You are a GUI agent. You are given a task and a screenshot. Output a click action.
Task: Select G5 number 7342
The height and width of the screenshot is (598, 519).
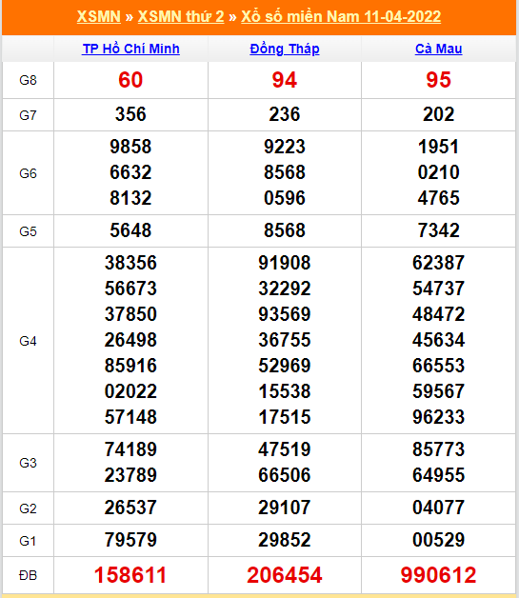(x=439, y=230)
